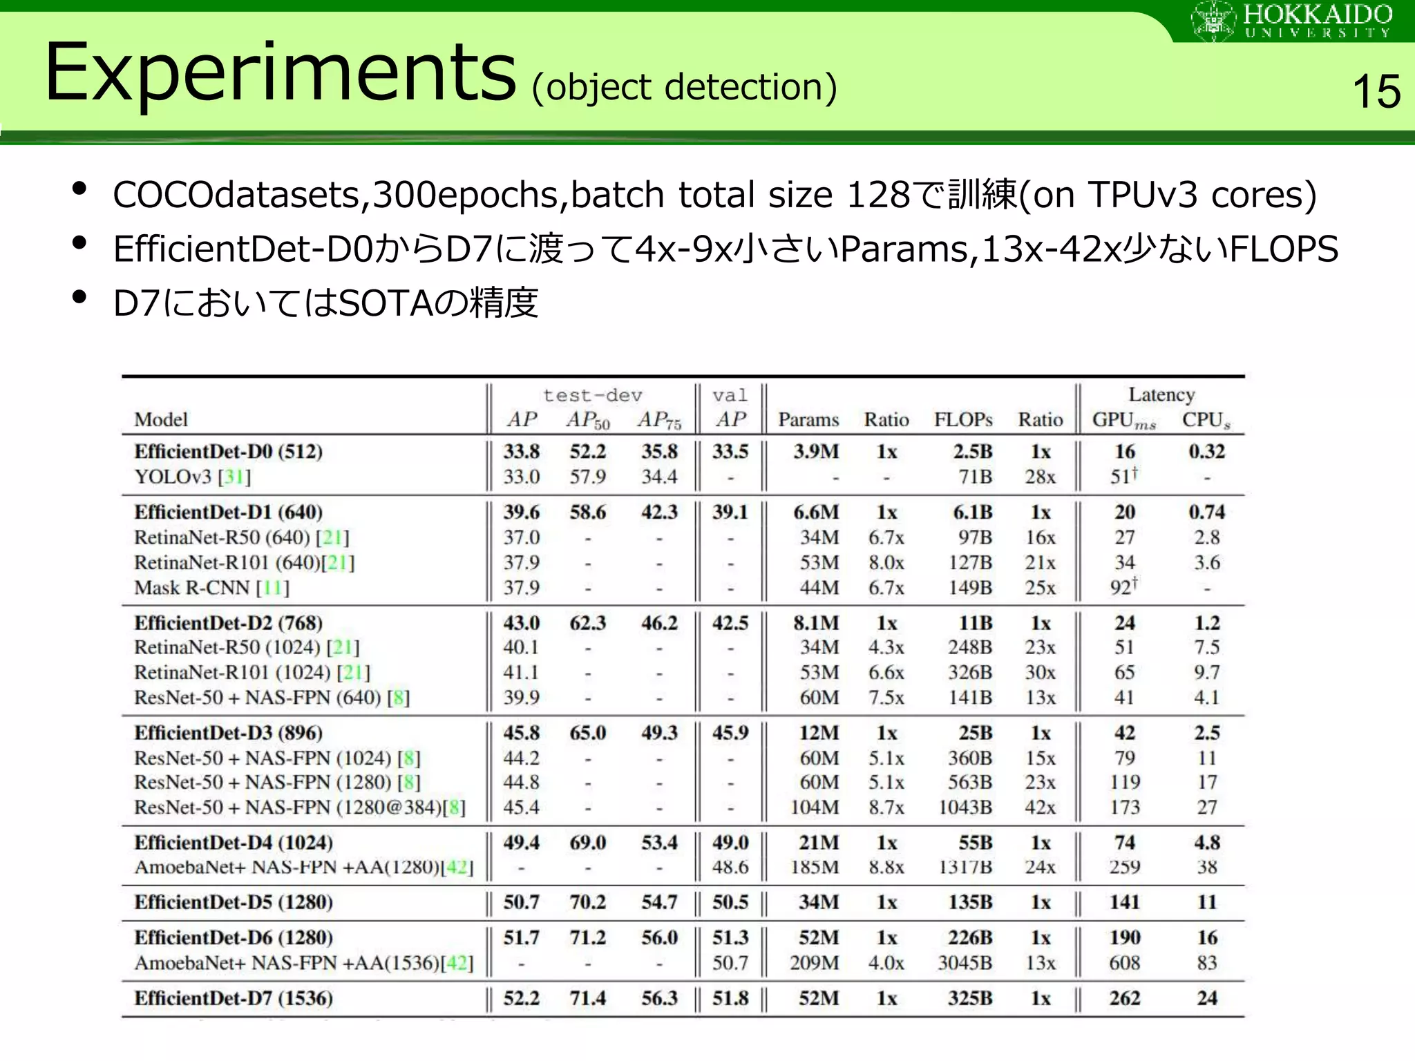
Task: Click the 'EfficientDet-D5 (1280)' row label
Action: (x=234, y=903)
